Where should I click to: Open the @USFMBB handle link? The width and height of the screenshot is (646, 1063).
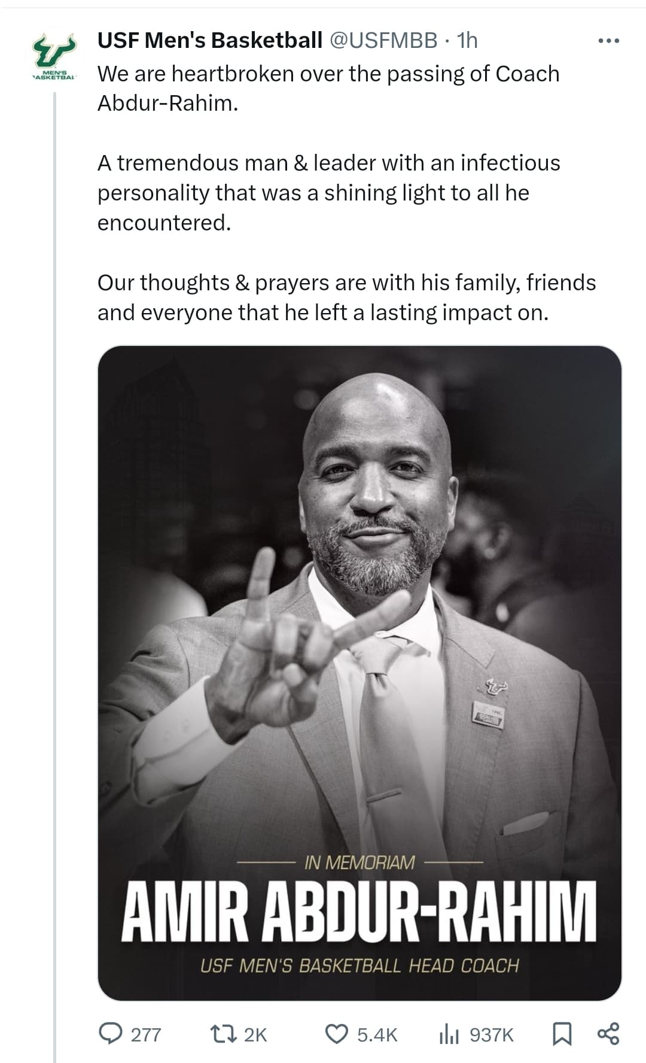coord(383,40)
